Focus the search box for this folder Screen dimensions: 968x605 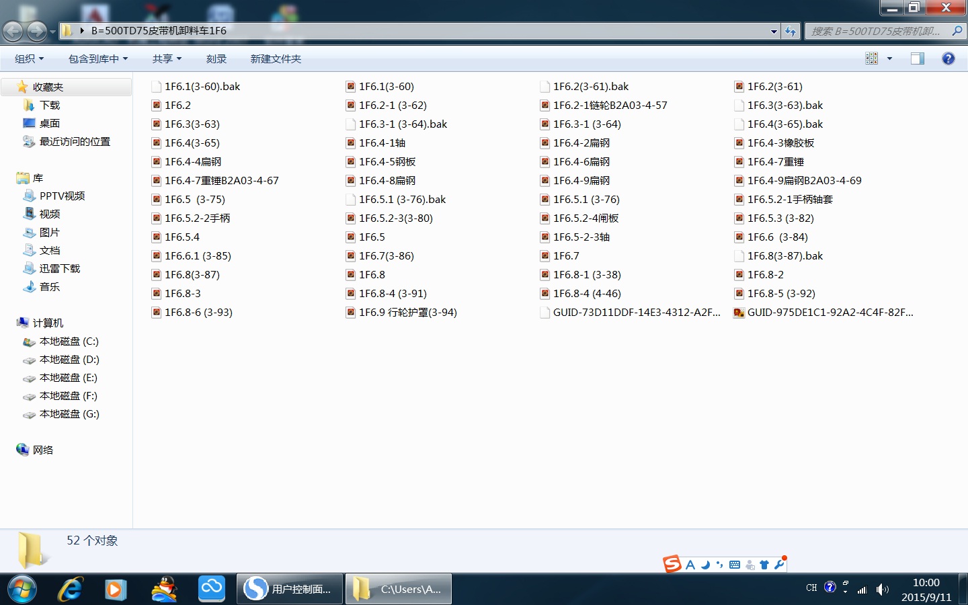click(877, 31)
